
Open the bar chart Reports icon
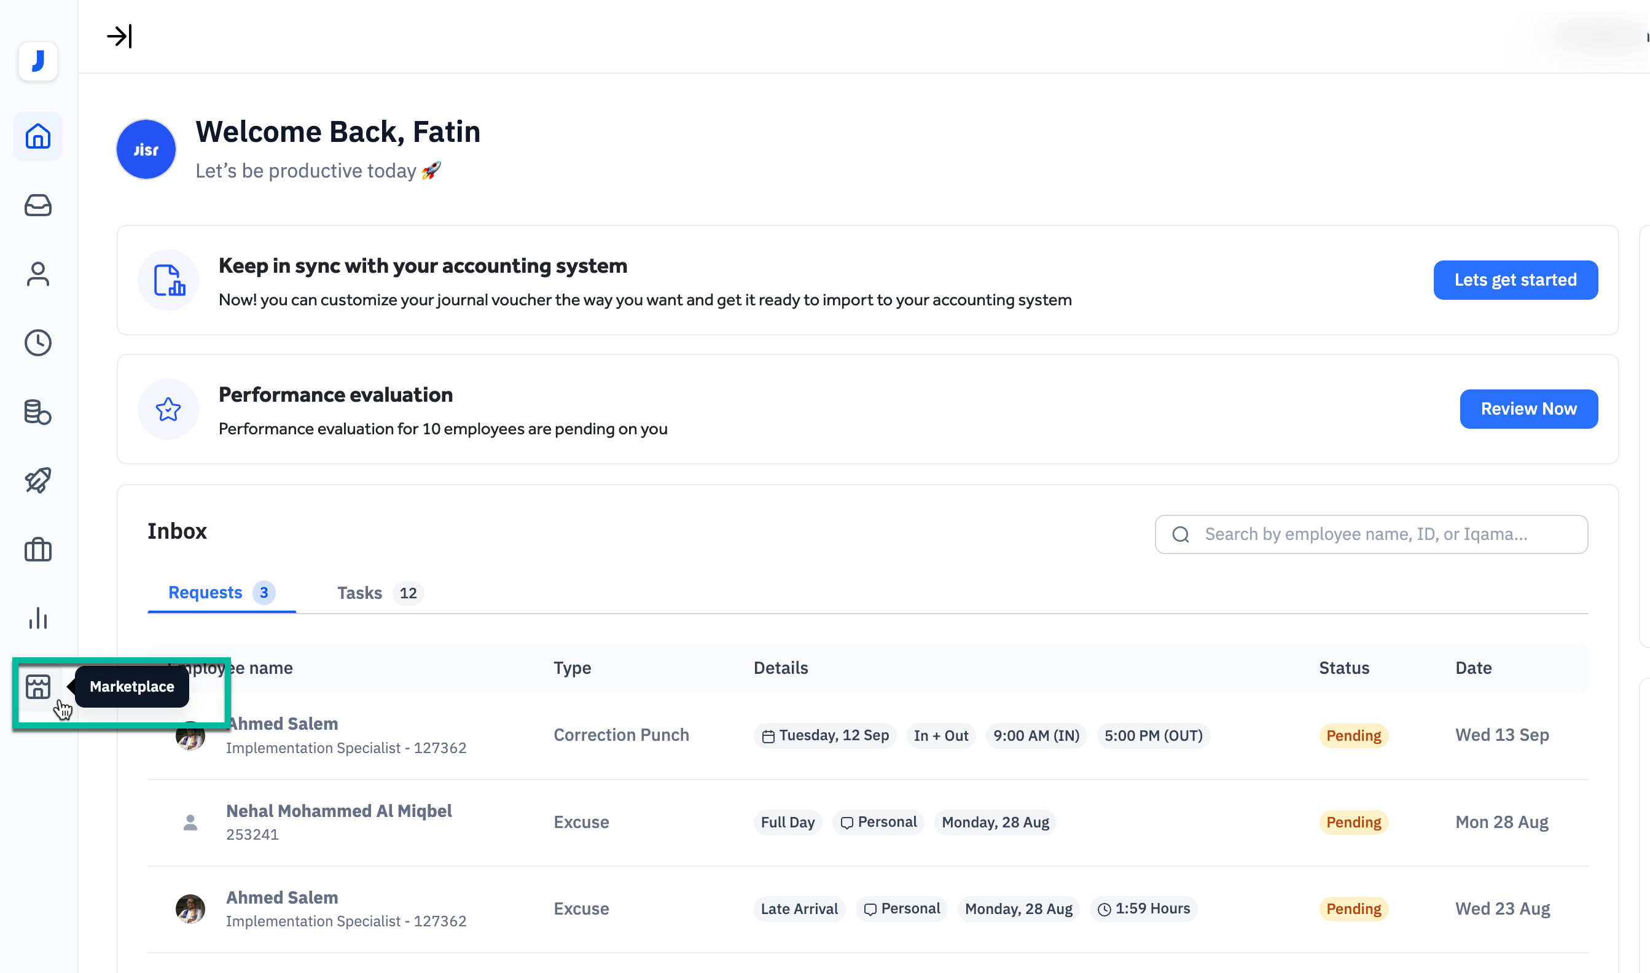(38, 619)
